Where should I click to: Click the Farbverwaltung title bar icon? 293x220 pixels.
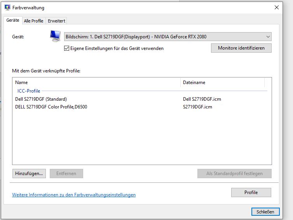7,7
